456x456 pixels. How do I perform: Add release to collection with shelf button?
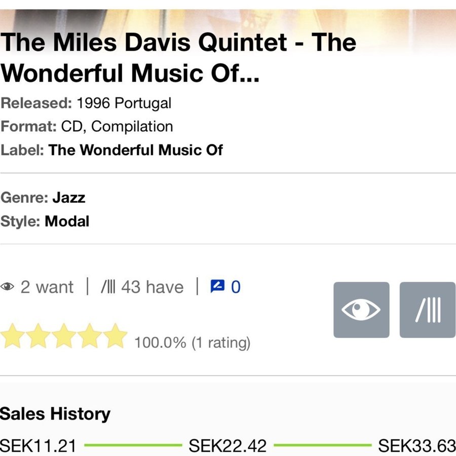(427, 310)
